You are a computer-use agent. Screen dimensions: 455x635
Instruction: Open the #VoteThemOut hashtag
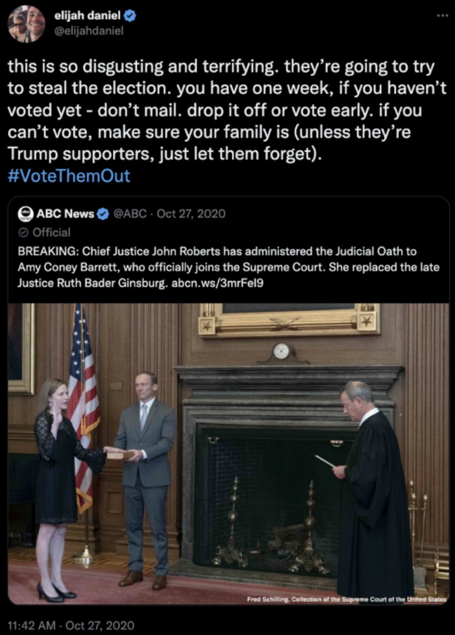(x=69, y=176)
